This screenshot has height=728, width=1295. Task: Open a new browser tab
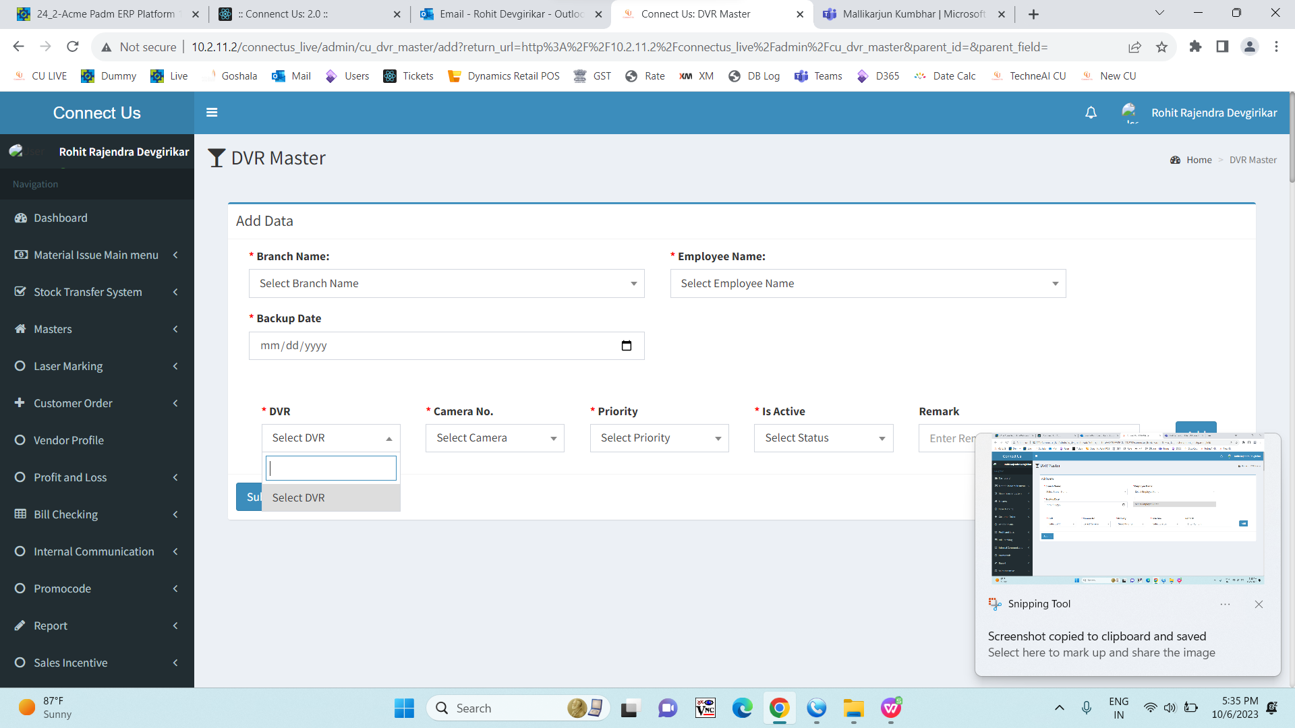click(x=1033, y=14)
